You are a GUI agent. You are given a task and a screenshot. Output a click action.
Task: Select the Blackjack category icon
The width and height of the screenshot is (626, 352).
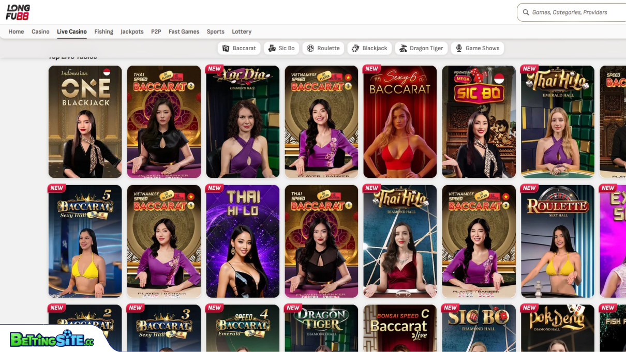[x=355, y=48]
